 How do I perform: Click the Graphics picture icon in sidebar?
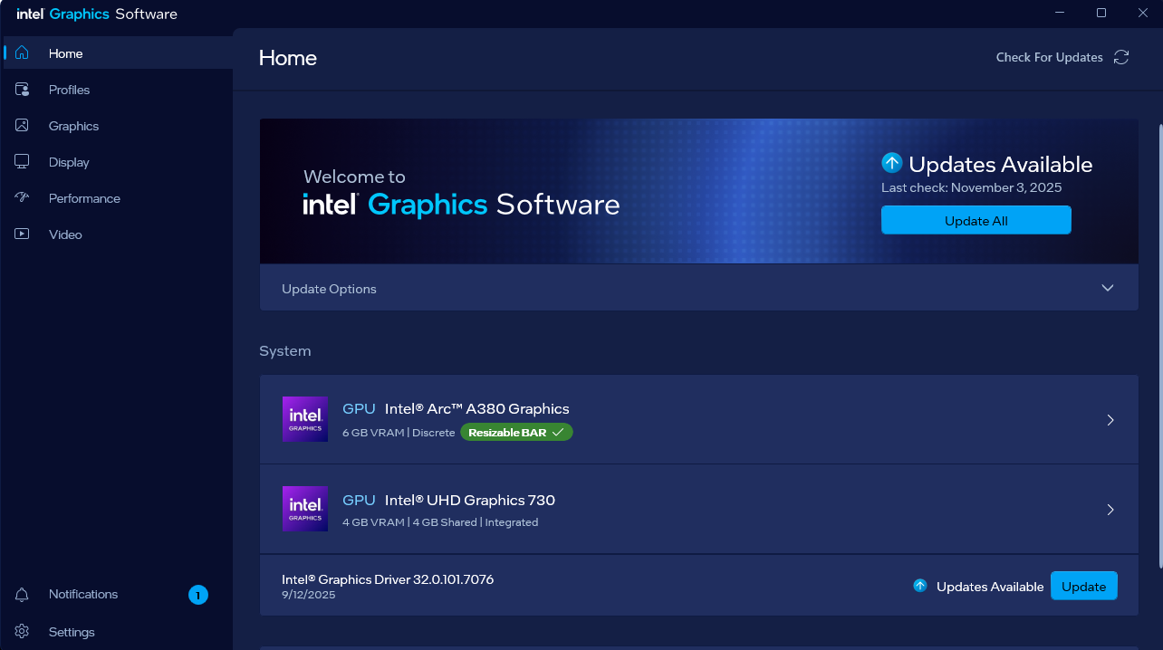pyautogui.click(x=23, y=125)
